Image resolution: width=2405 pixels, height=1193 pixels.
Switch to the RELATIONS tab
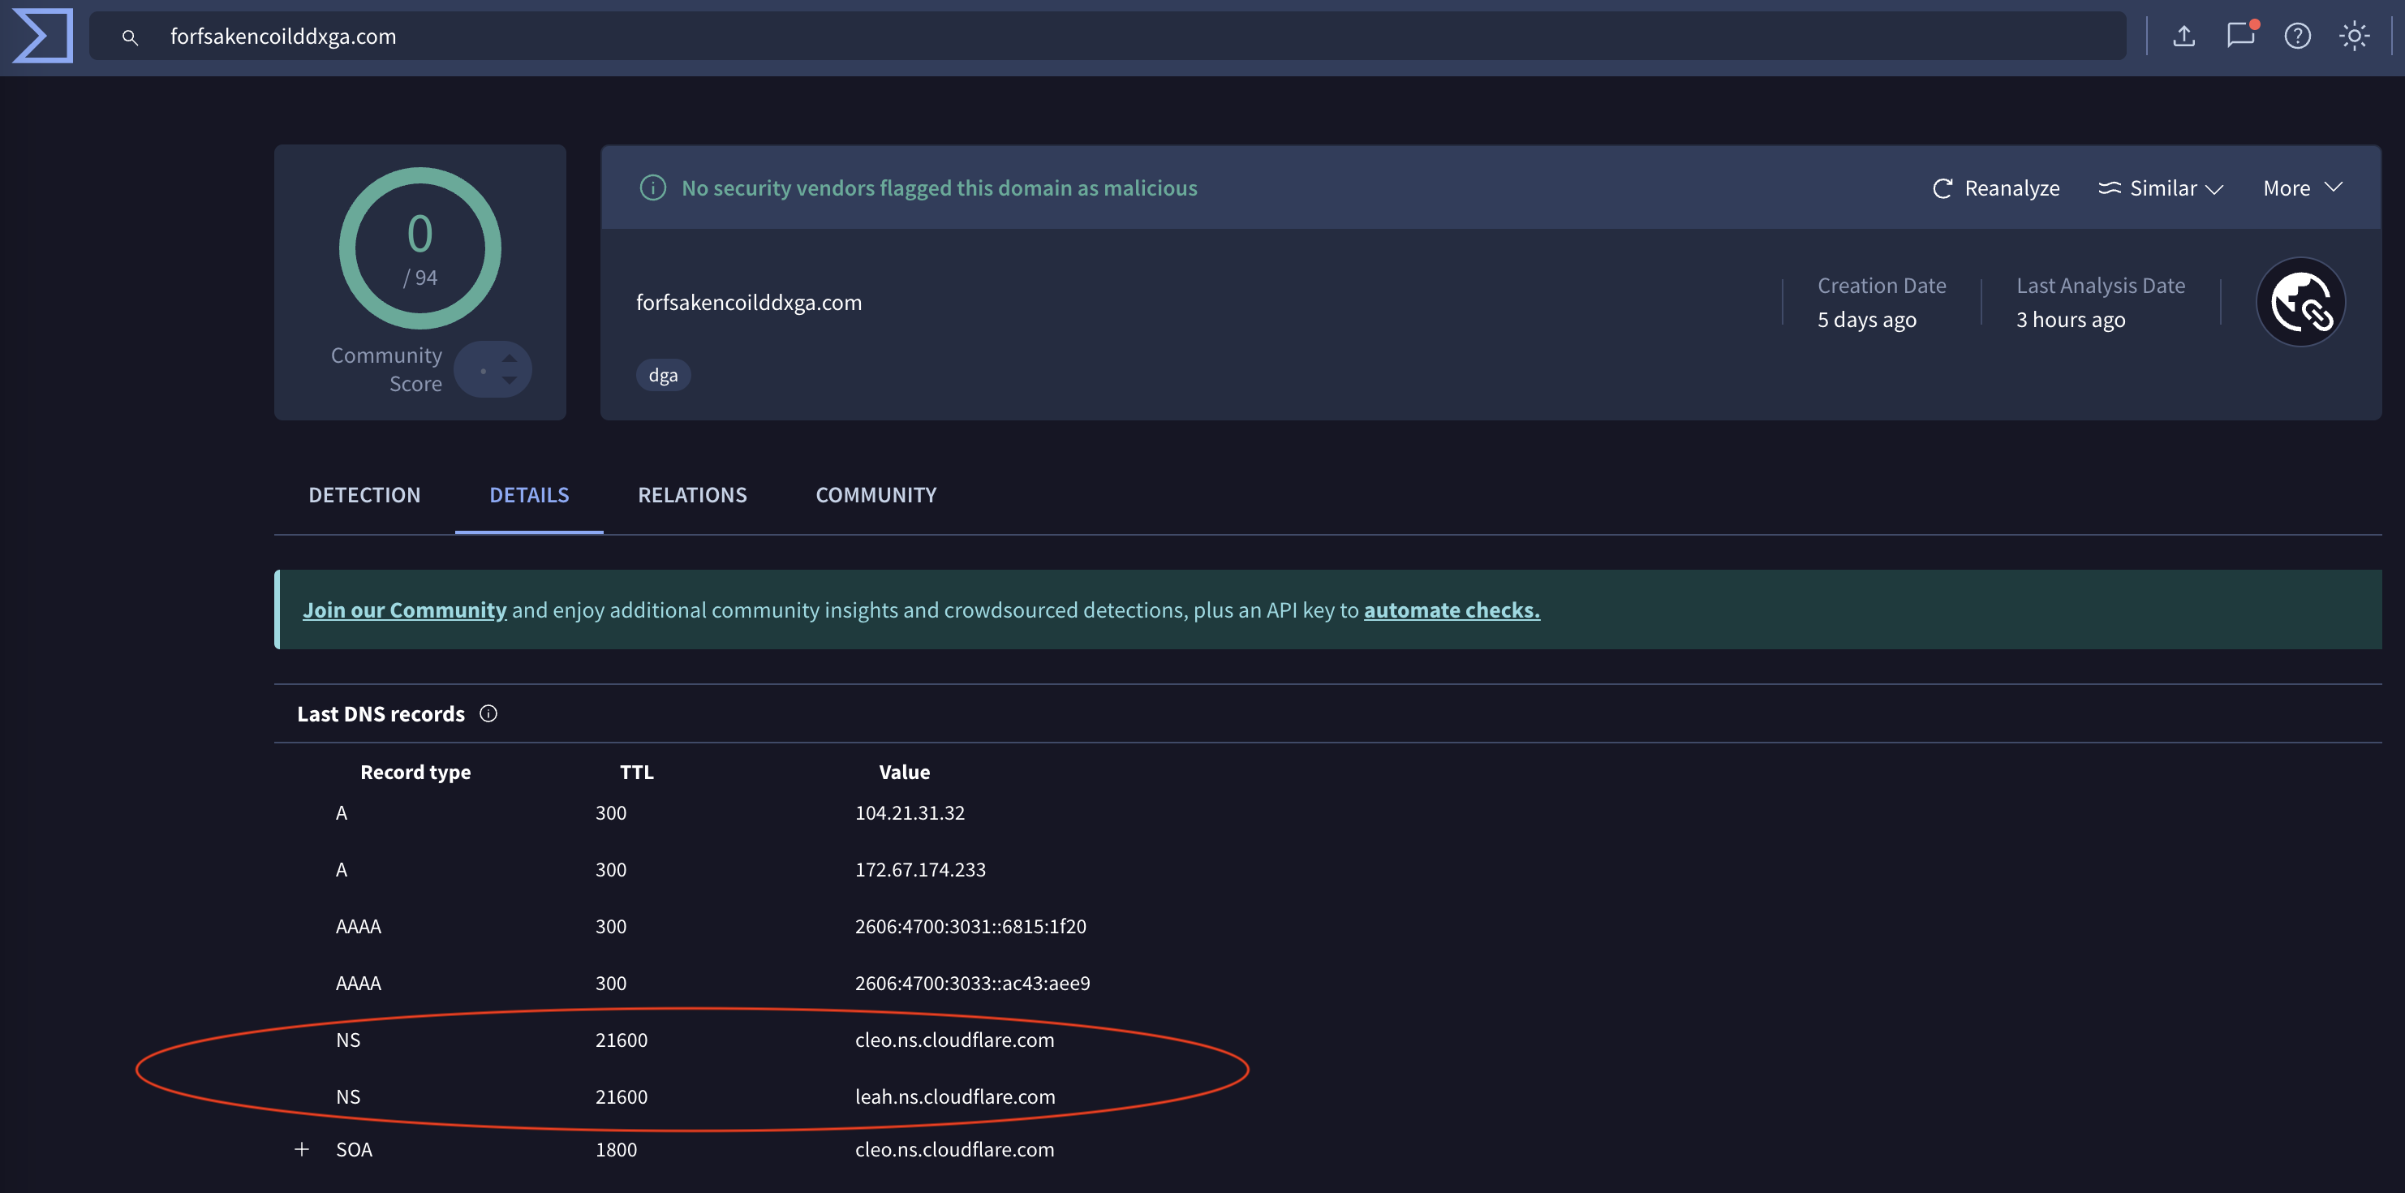point(692,495)
